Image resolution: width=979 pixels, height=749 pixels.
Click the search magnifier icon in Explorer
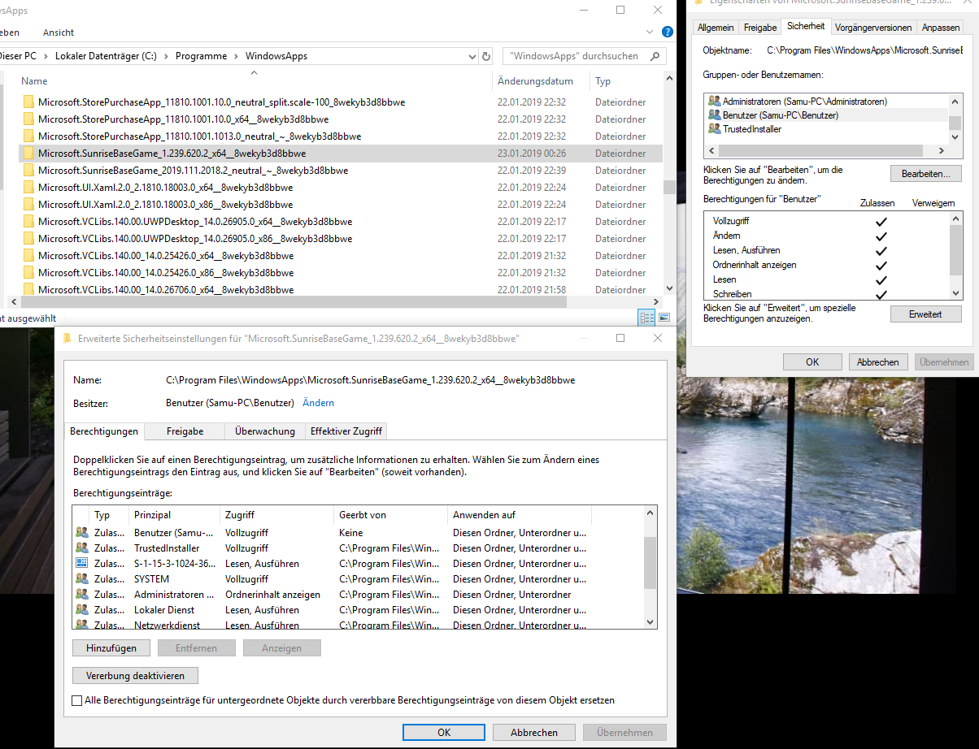655,56
